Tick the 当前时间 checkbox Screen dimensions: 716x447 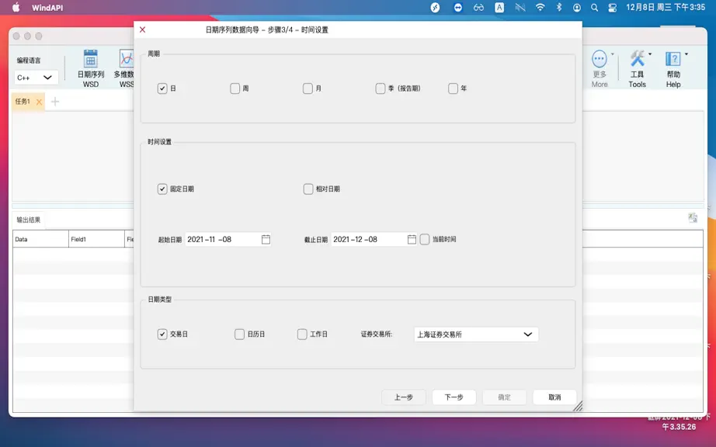(425, 240)
